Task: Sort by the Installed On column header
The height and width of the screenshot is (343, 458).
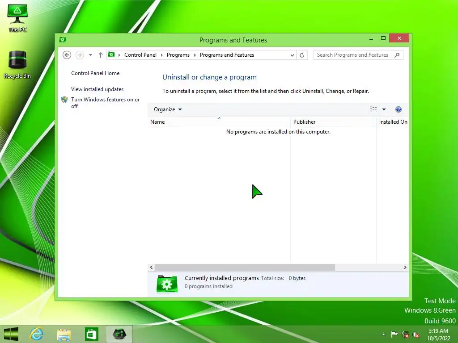Action: coord(393,121)
